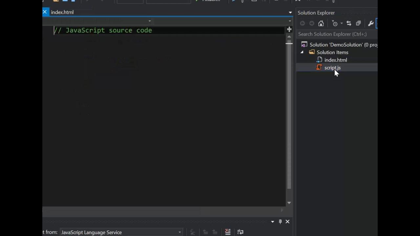Click the editor vertical scrollbar down arrow

(x=289, y=203)
